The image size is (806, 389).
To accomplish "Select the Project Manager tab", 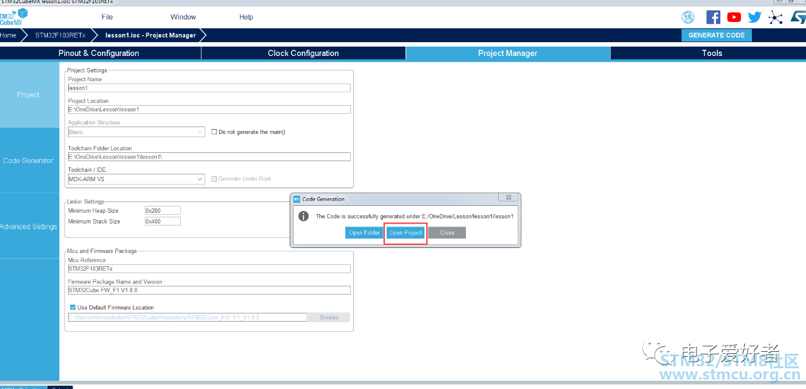I will pos(508,54).
